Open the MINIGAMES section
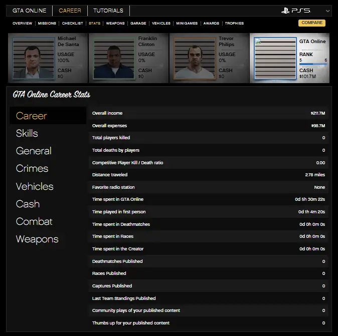 pos(187,23)
